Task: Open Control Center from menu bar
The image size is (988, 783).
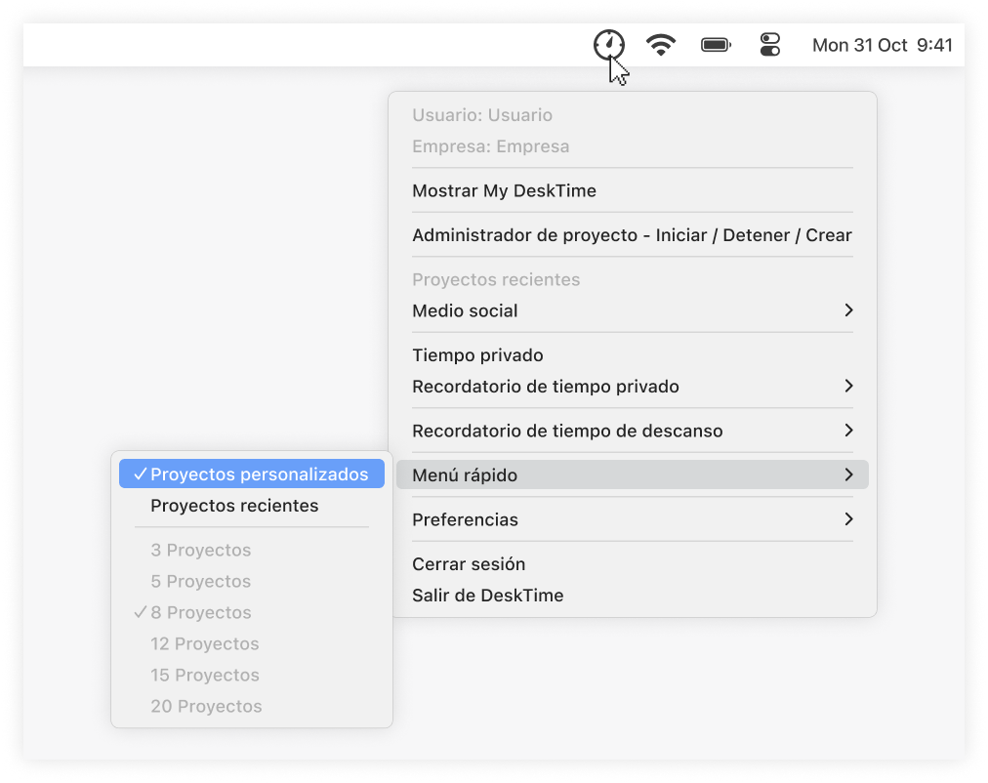Action: pyautogui.click(x=769, y=45)
